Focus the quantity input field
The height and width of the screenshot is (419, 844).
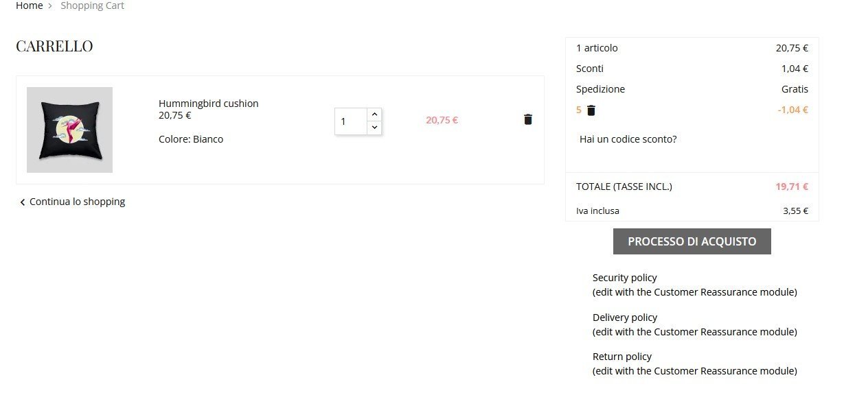point(350,121)
